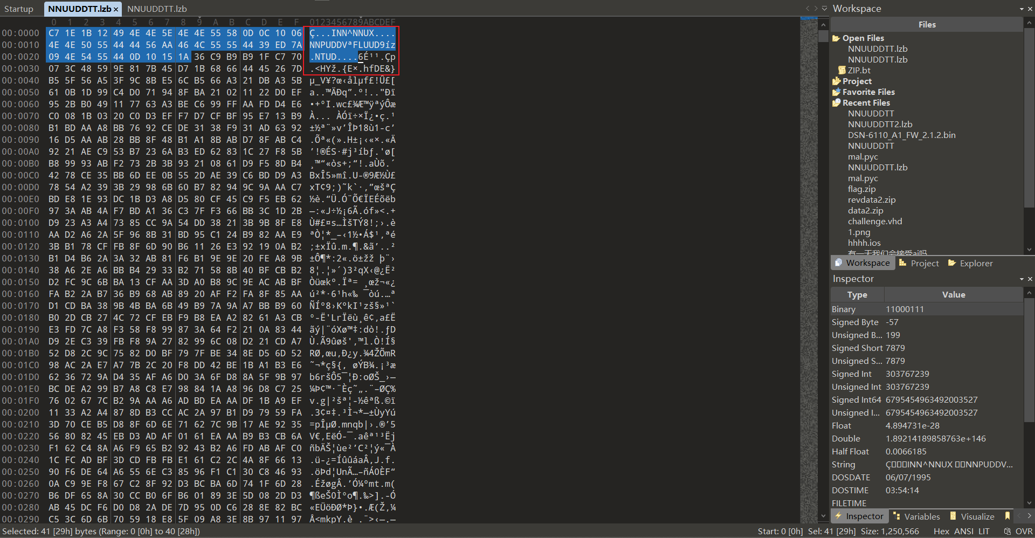1035x538 pixels.
Task: Open the Inspector panel dropdown arrow
Action: pos(1022,279)
